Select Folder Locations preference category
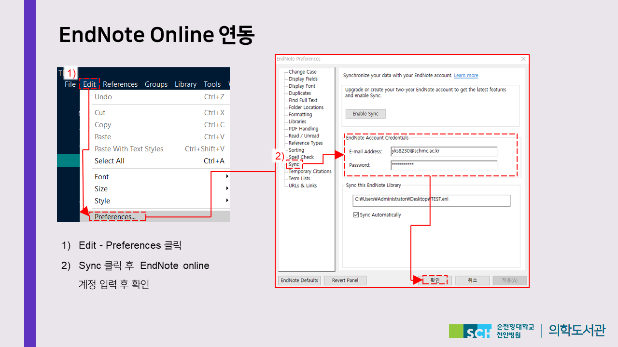This screenshot has width=618, height=347. click(x=306, y=107)
